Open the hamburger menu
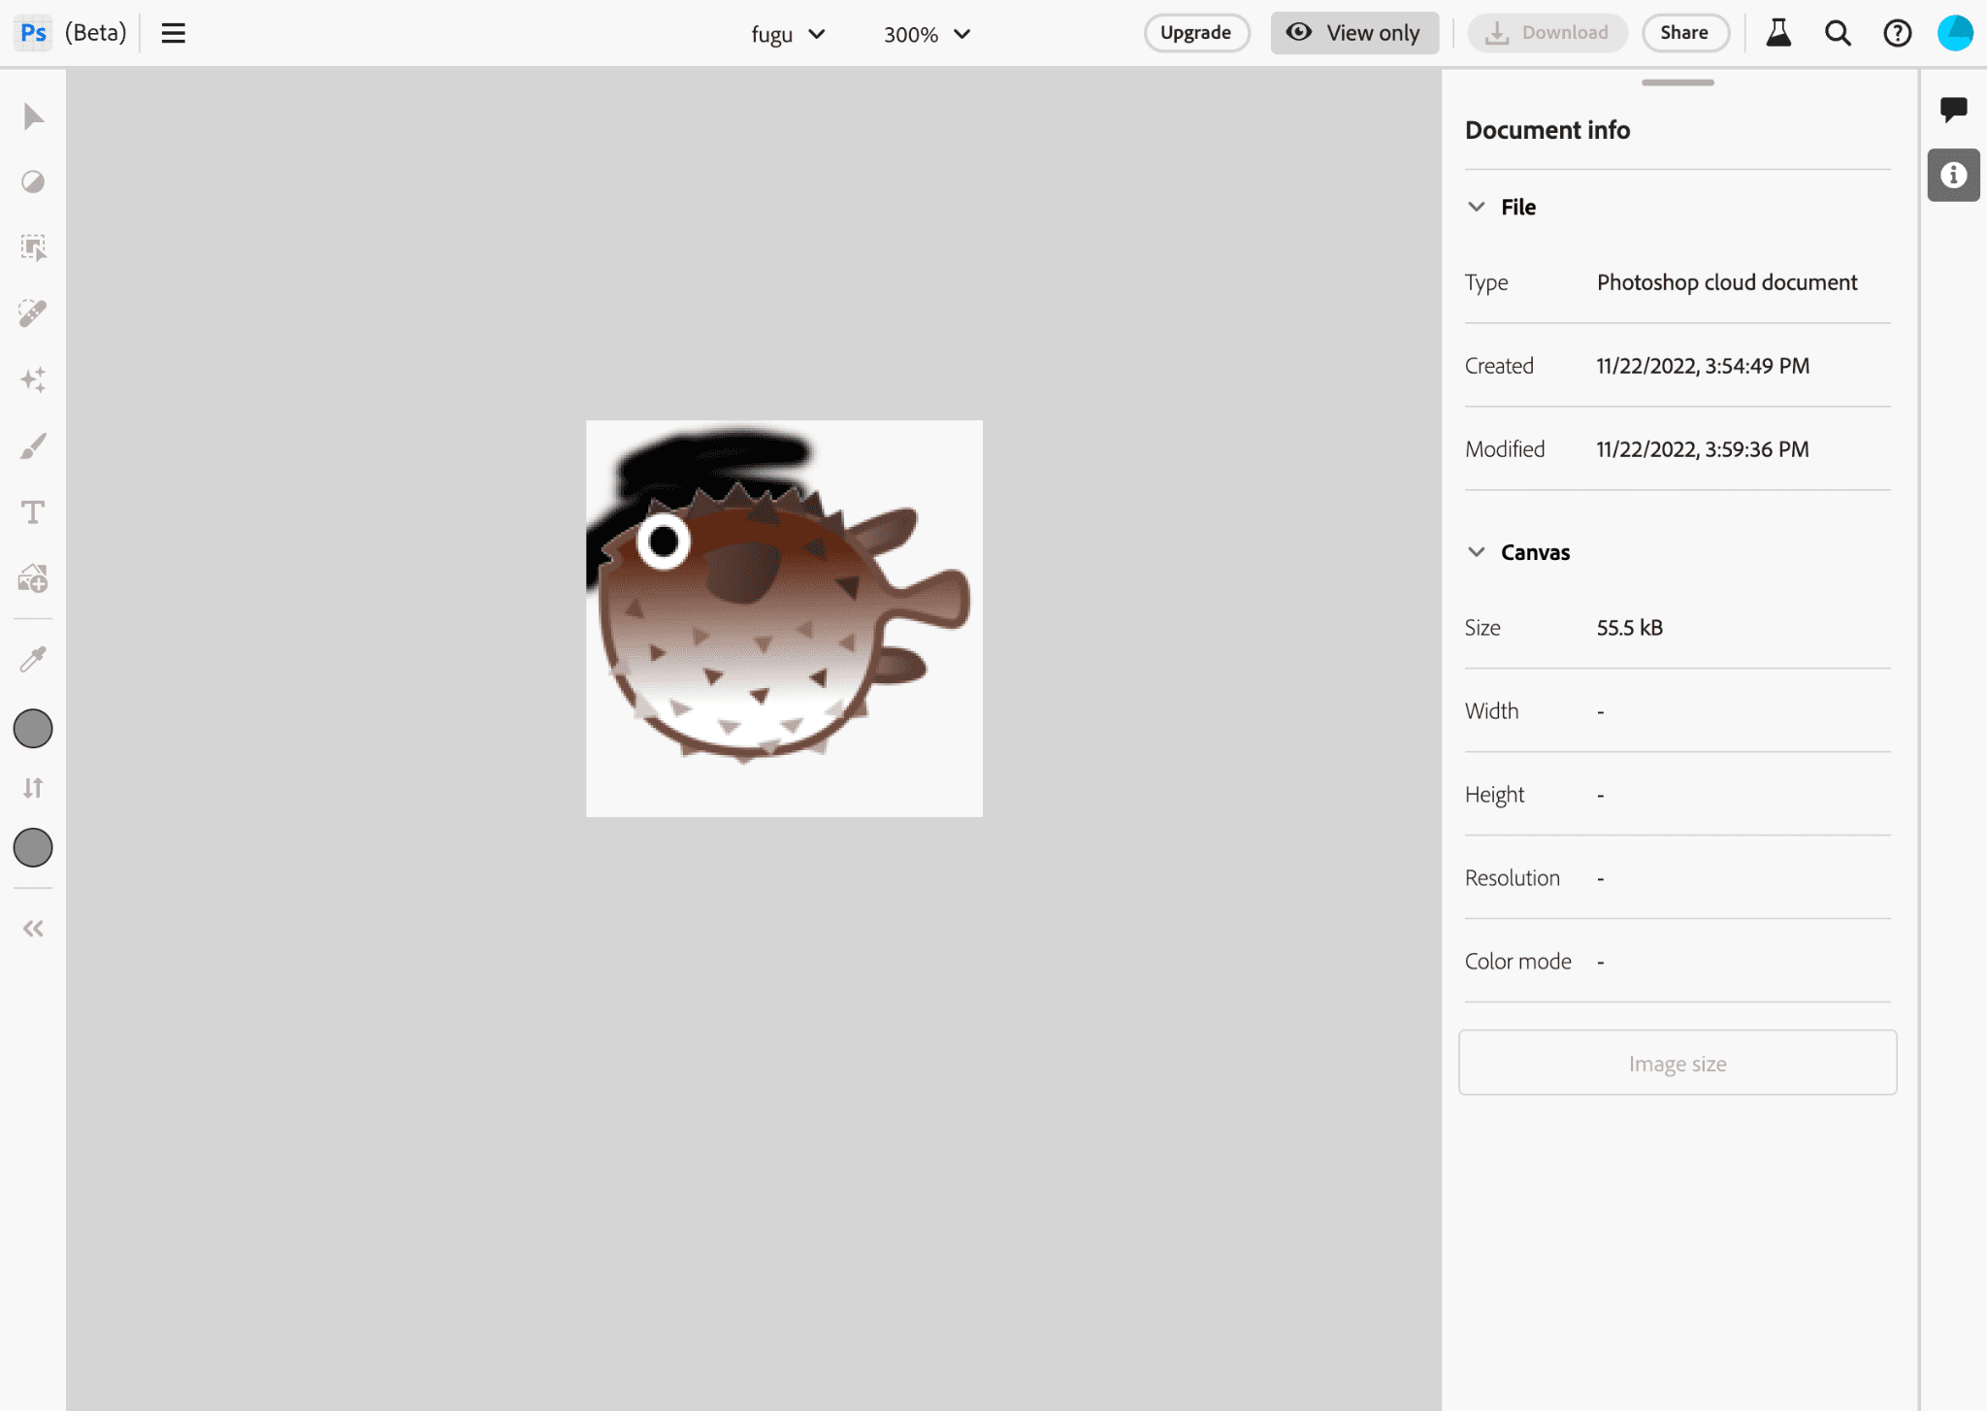The height and width of the screenshot is (1411, 1987). tap(173, 32)
